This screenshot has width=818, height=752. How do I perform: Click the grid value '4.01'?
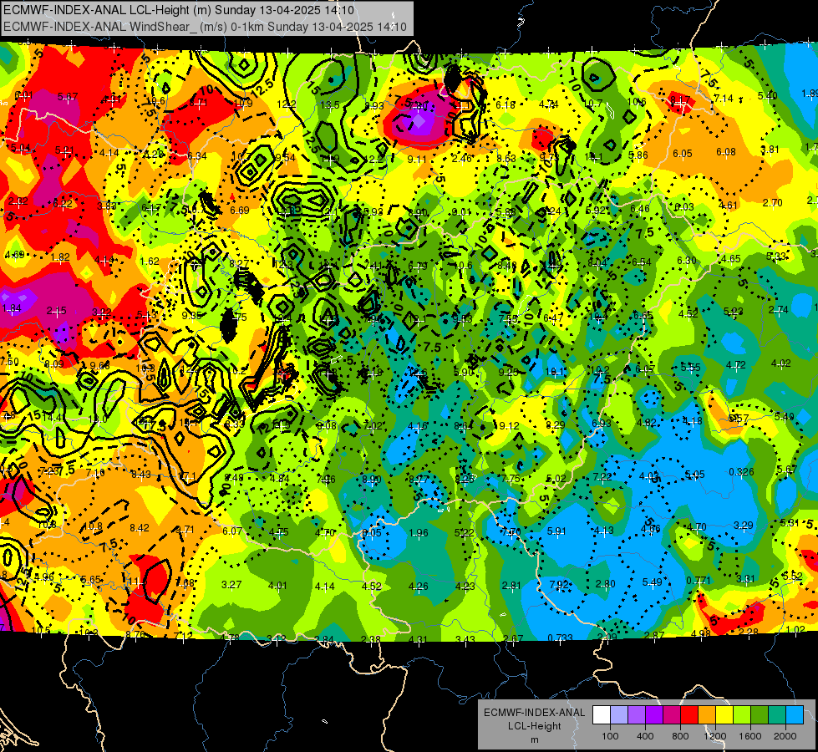tap(277, 585)
